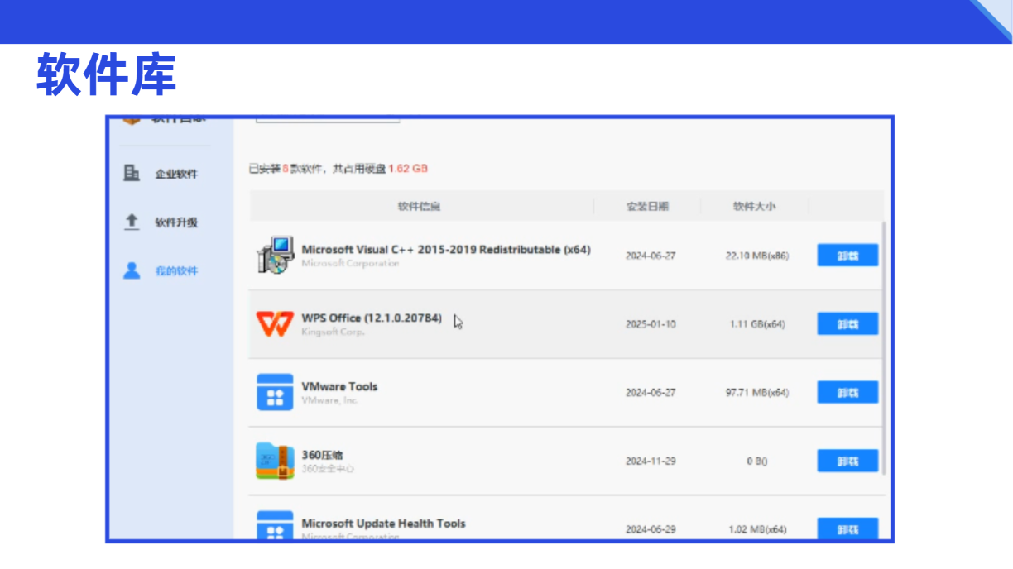
Task: Click the 2024-06-29 install date
Action: click(x=651, y=529)
